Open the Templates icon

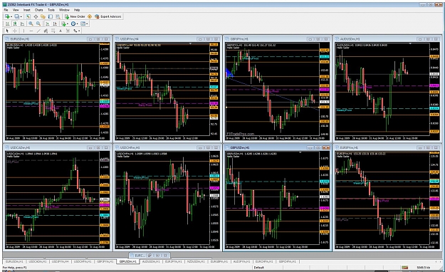[x=83, y=23]
